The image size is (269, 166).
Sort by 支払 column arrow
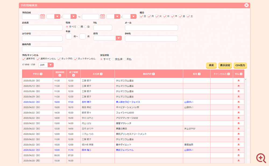point(241,74)
